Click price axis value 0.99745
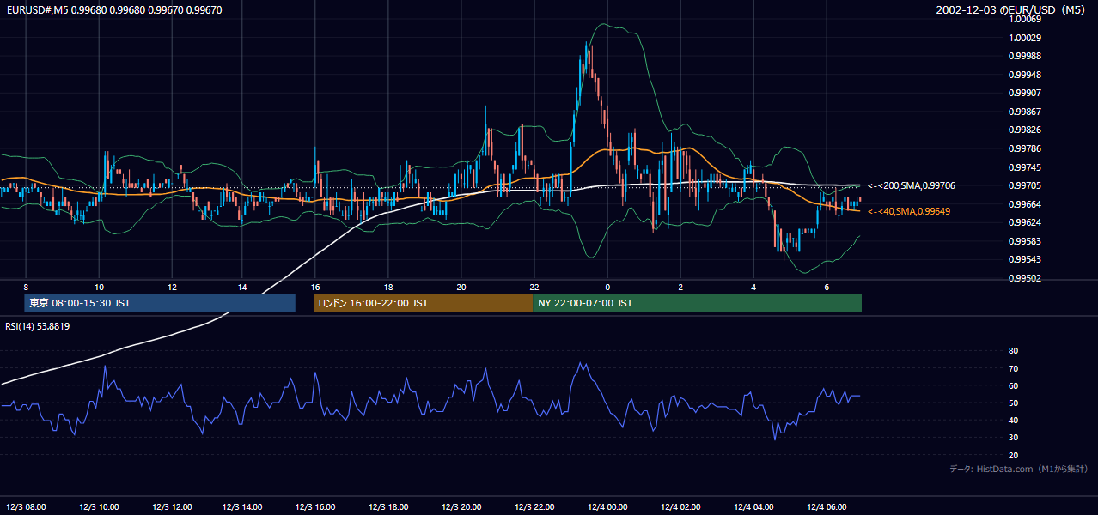Image resolution: width=1098 pixels, height=515 pixels. 1026,167
